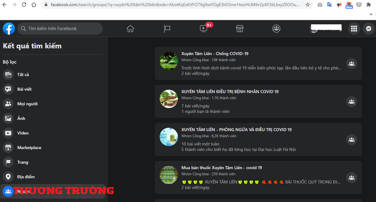The height and width of the screenshot is (202, 376).
Task: Click the Tìm kiếm trên Facebook search box
Action: pos(60,29)
